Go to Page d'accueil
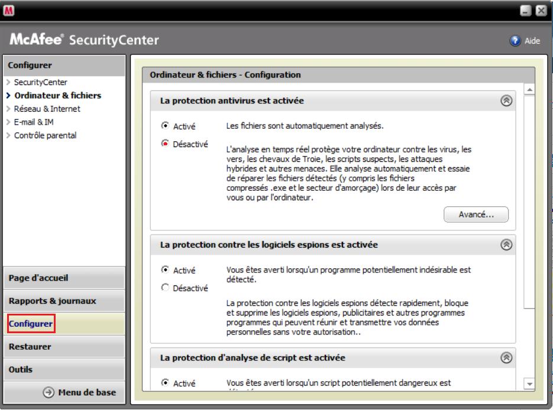 coord(64,278)
